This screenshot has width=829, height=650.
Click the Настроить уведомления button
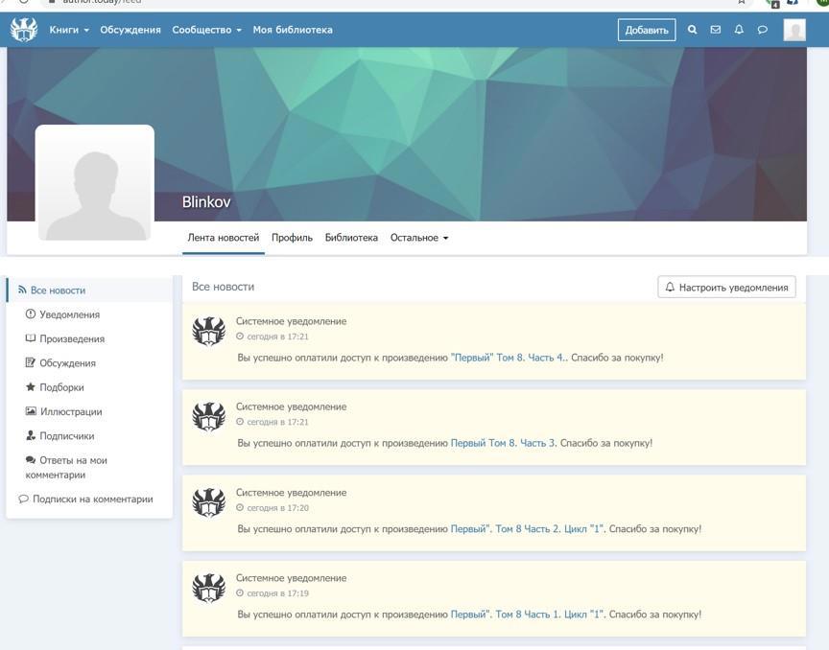726,287
